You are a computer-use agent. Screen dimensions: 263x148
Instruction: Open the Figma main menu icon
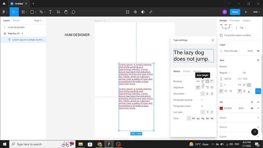(4, 12)
